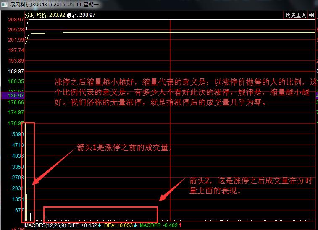
Task: Click the 178.66 price axis label
Action: coord(16,102)
